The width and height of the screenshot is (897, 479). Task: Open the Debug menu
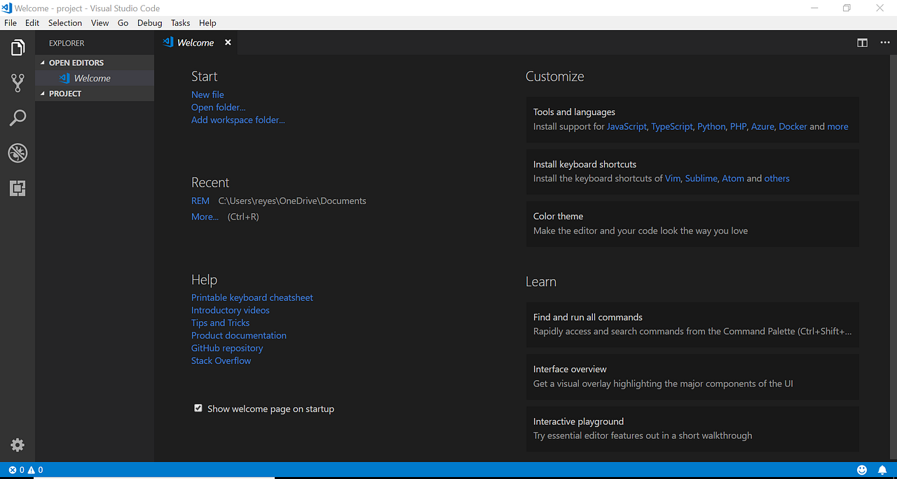(149, 22)
